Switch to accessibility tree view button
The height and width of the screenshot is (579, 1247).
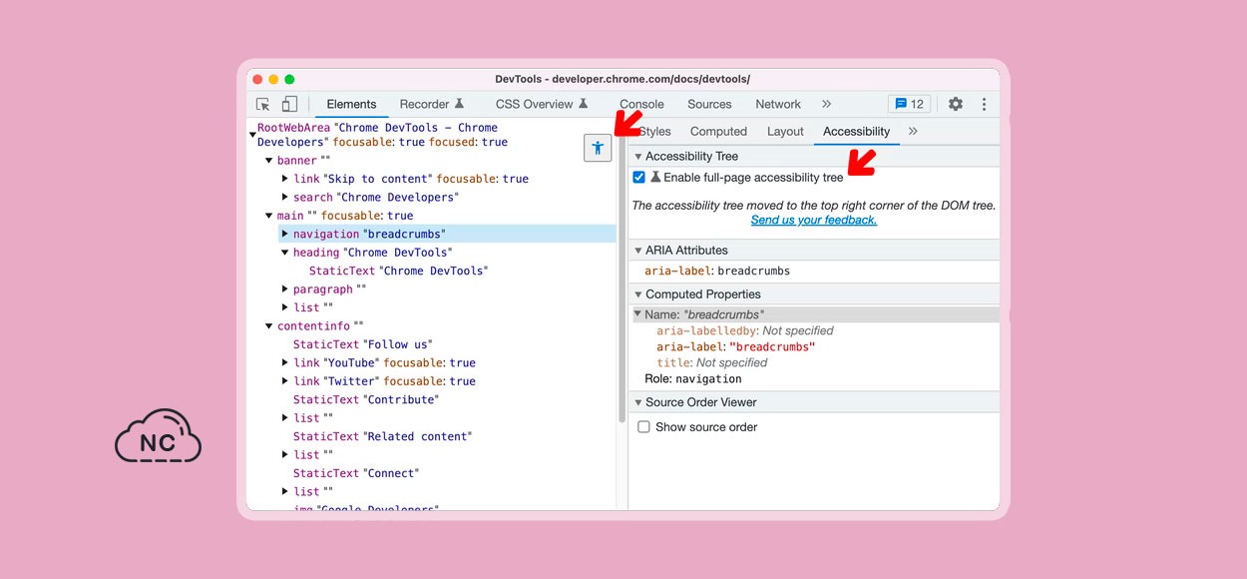click(x=598, y=148)
